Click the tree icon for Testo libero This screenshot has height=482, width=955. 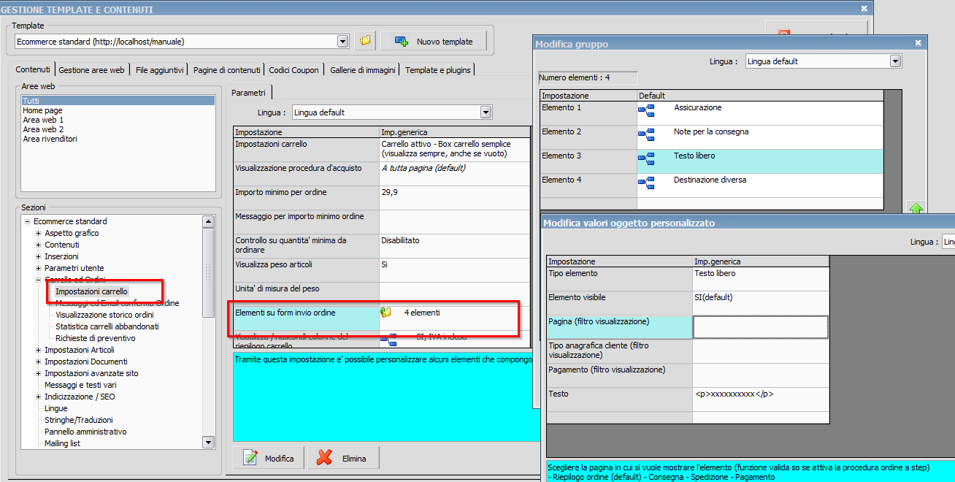[646, 159]
